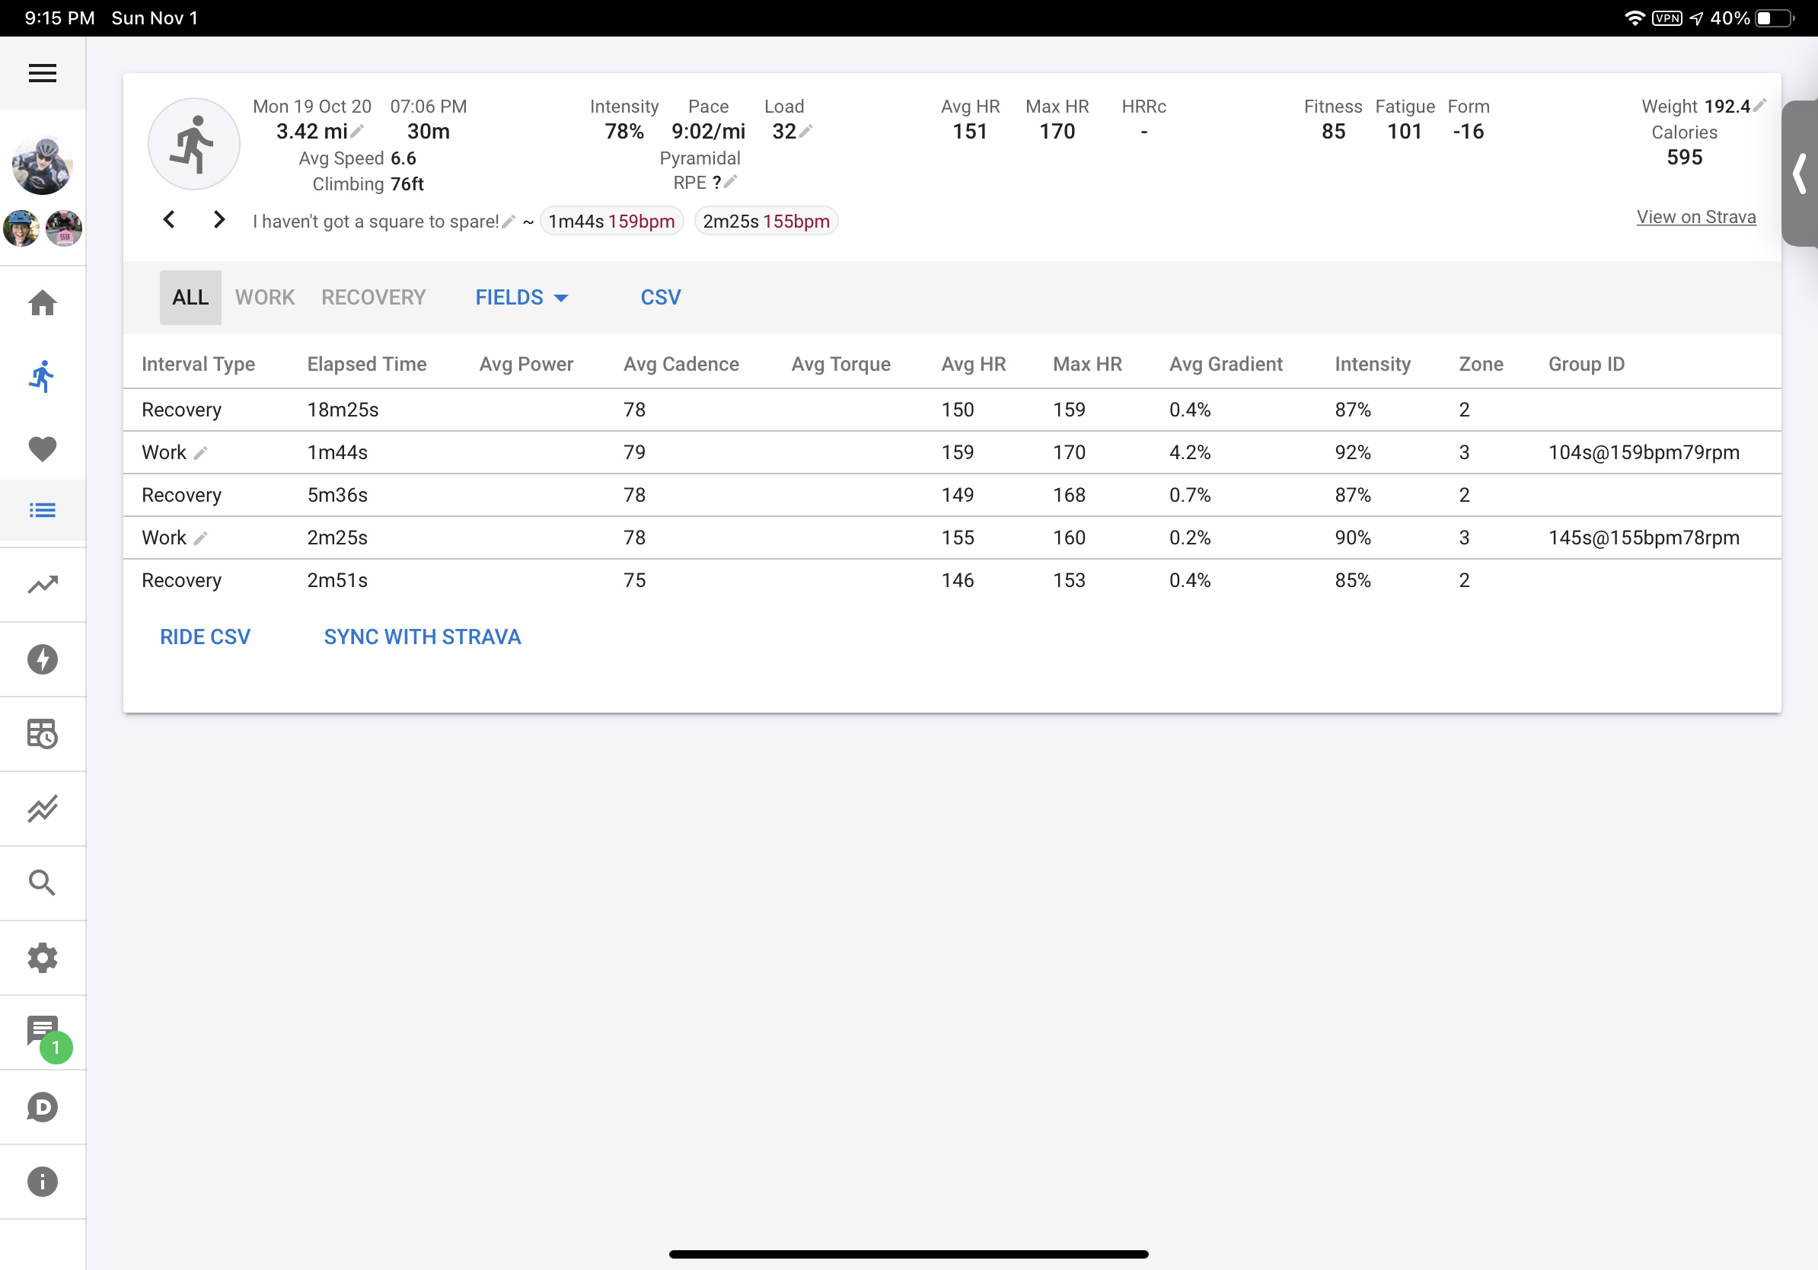This screenshot has height=1270, width=1818.
Task: Select the 18m25s Recovery row
Action: point(952,410)
